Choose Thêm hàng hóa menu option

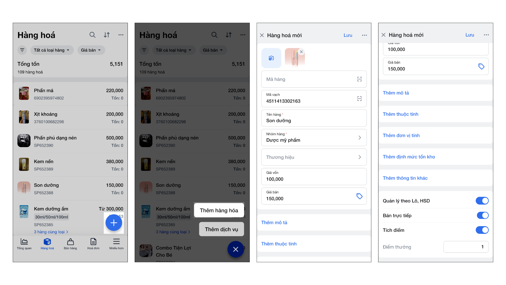pos(219,210)
